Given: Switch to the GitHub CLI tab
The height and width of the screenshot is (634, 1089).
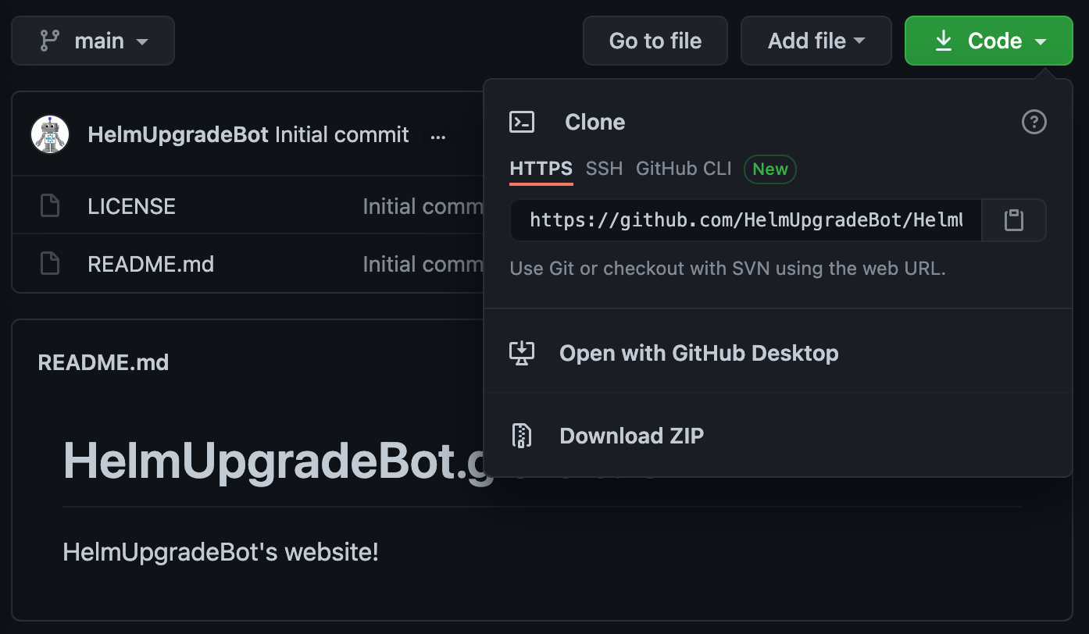Looking at the screenshot, I should [683, 169].
